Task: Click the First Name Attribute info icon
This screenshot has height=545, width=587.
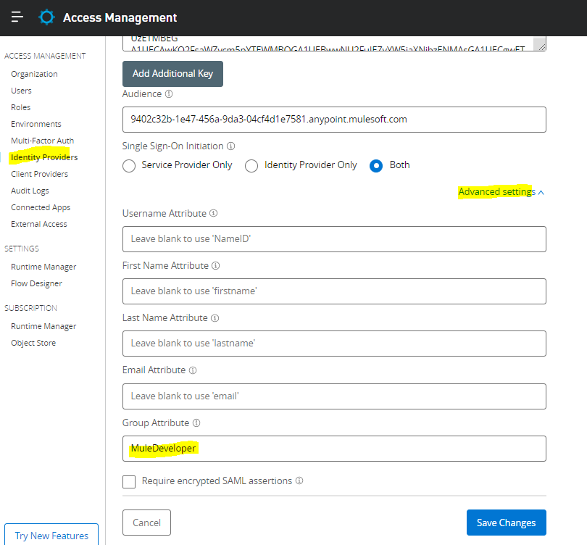Action: (216, 265)
